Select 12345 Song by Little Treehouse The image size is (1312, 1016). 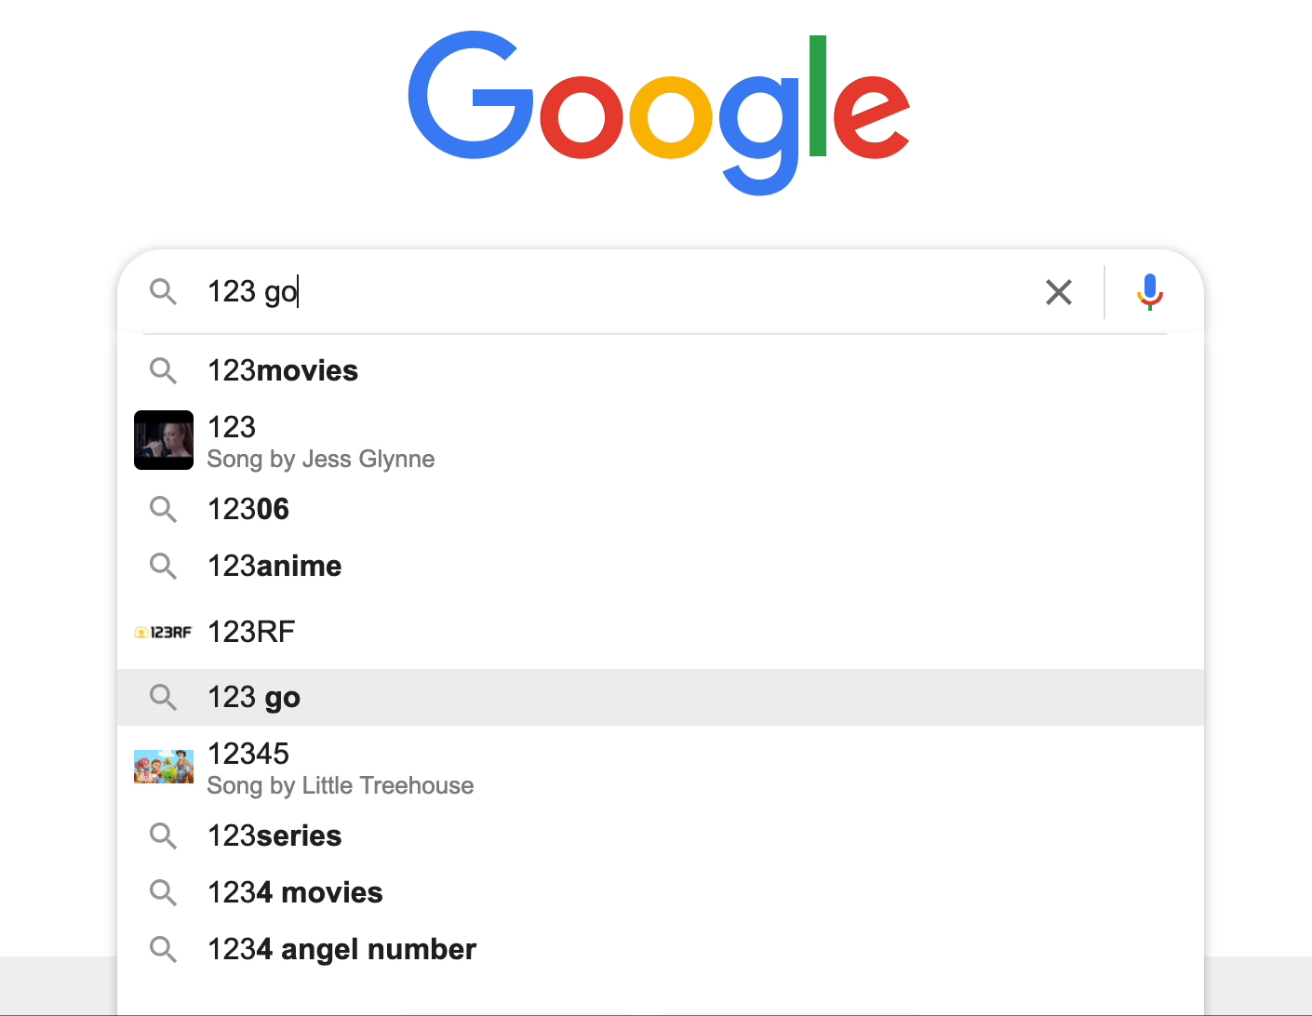661,768
